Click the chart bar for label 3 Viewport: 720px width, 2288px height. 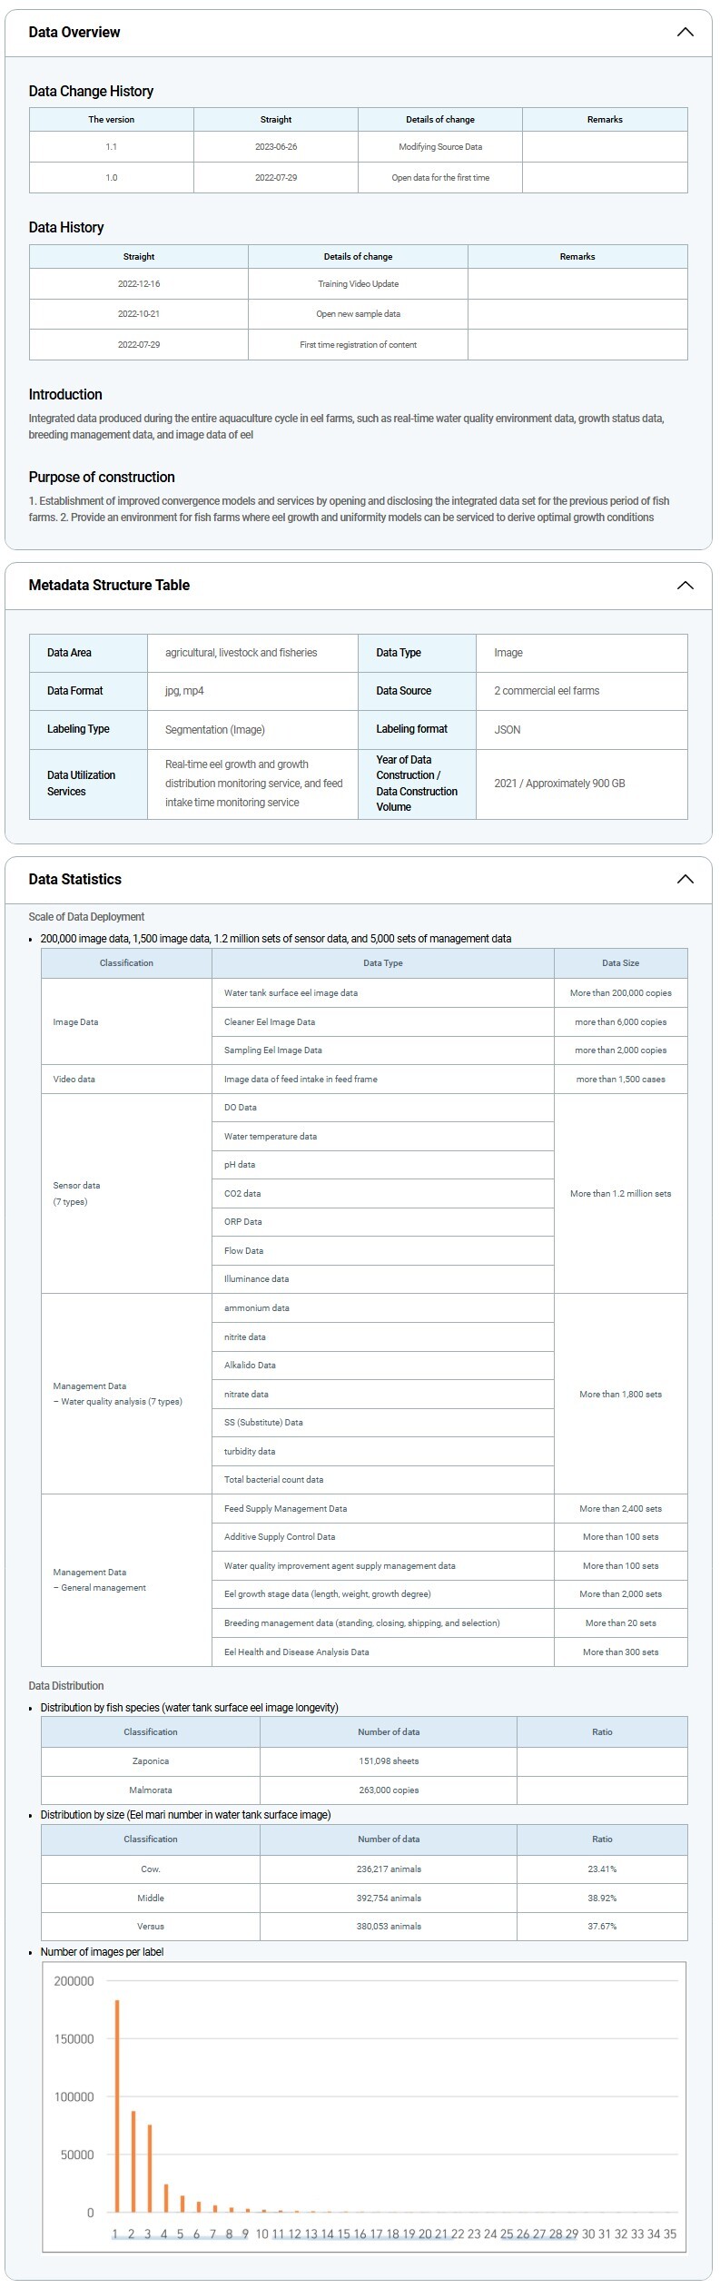[x=149, y=2168]
